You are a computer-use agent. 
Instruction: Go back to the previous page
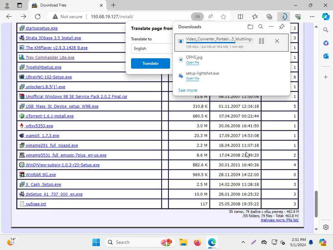pyautogui.click(x=9, y=17)
